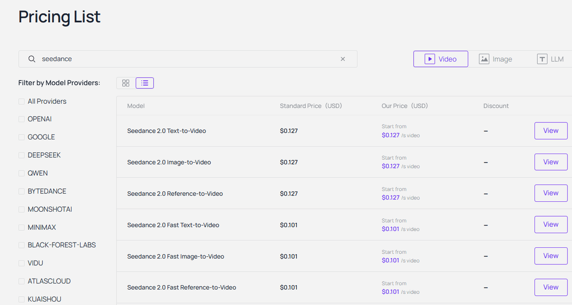Viewport: 572px width, 305px height.
Task: Click the search magnifier icon
Action: click(x=32, y=59)
